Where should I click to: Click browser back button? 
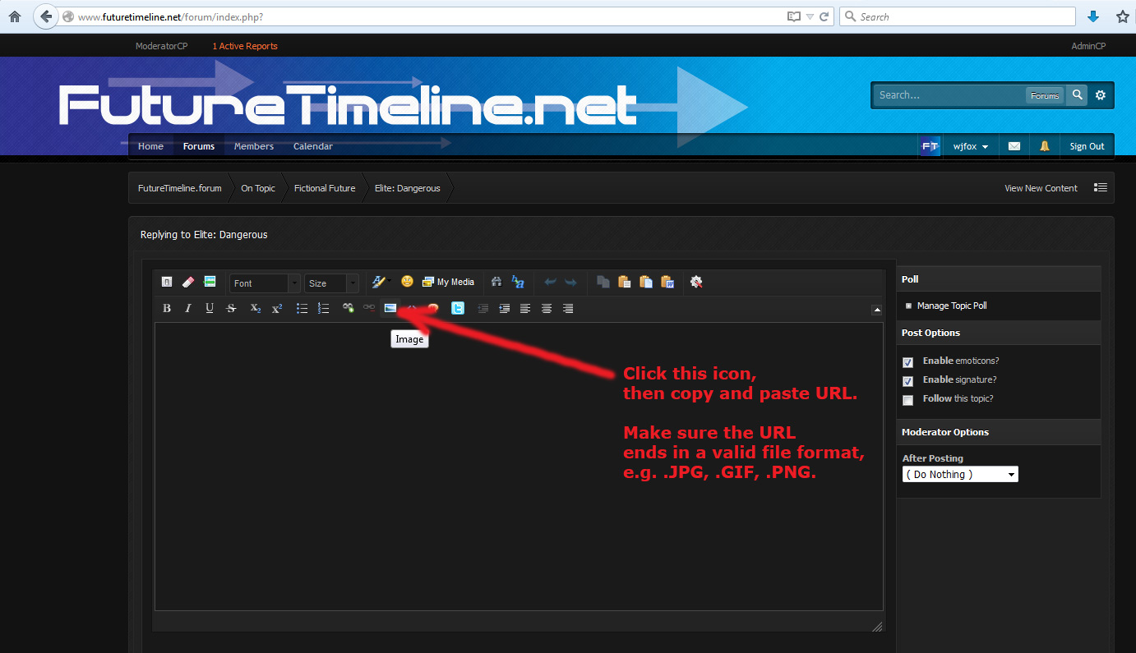pos(46,16)
